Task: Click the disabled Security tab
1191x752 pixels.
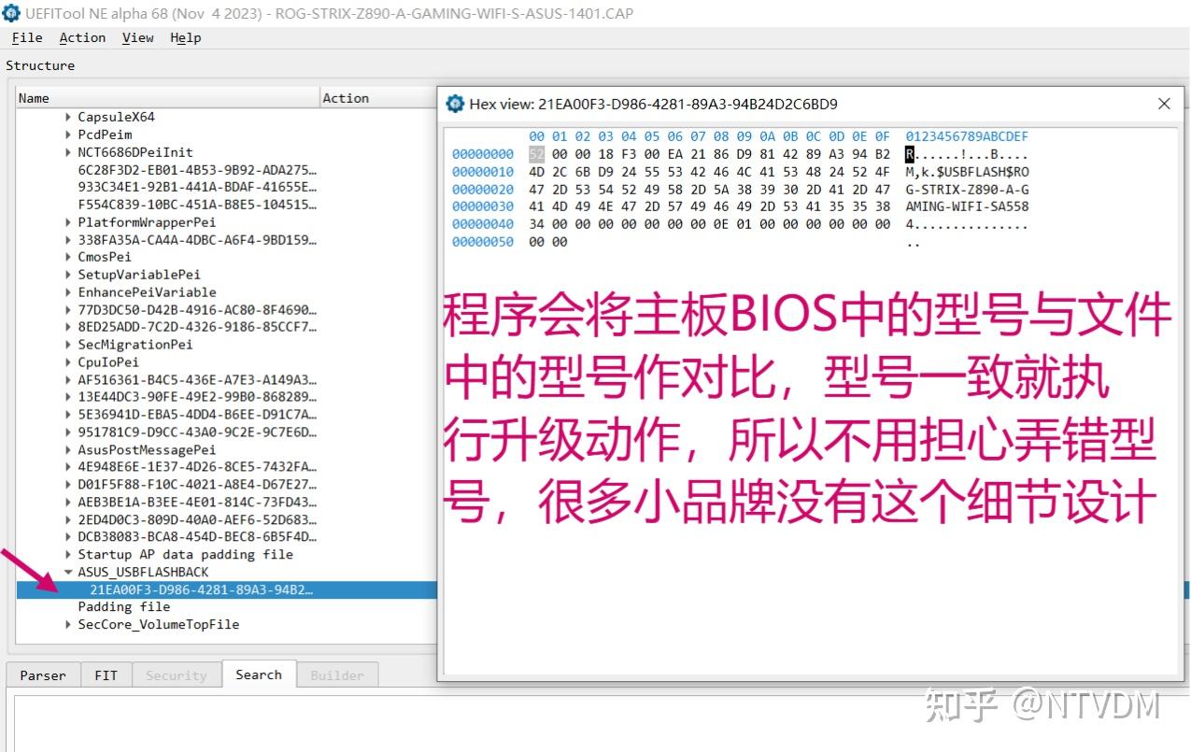Action: point(177,674)
